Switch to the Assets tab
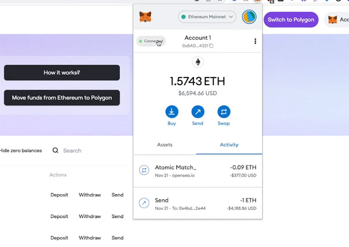349x247 pixels. click(x=165, y=145)
